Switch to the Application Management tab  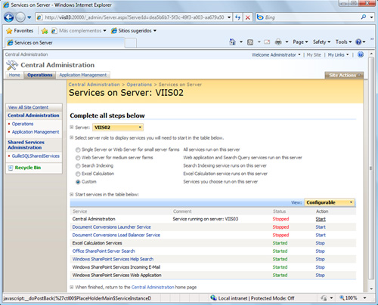pyautogui.click(x=83, y=75)
